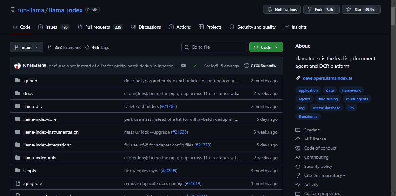Open NDNM1408 author avatar
The image size is (396, 196).
18,66
